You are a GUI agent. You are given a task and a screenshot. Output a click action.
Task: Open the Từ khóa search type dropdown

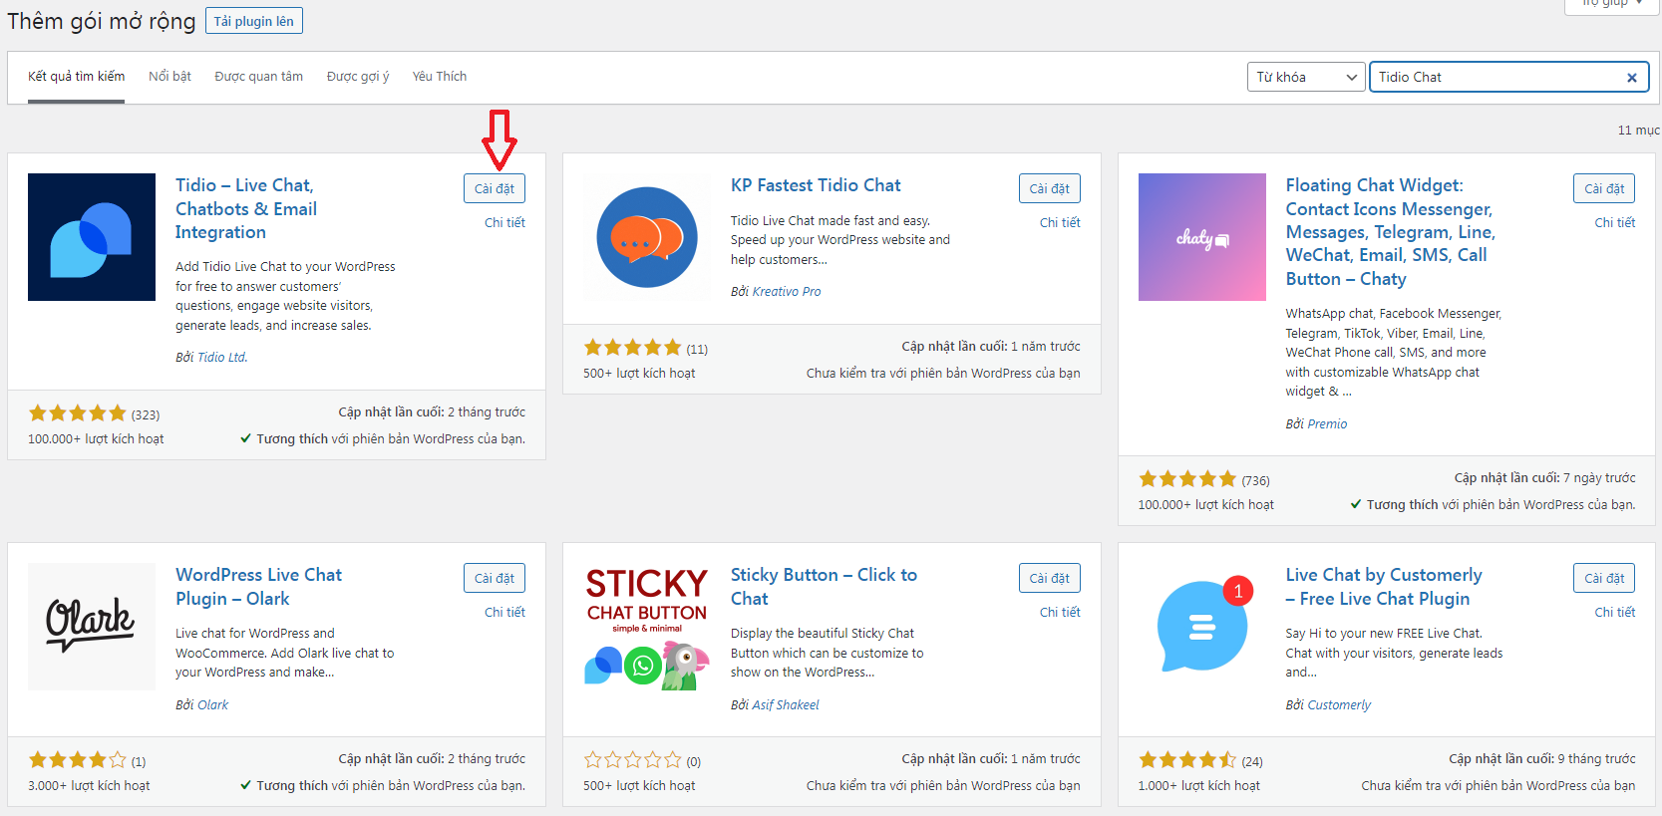1306,78
